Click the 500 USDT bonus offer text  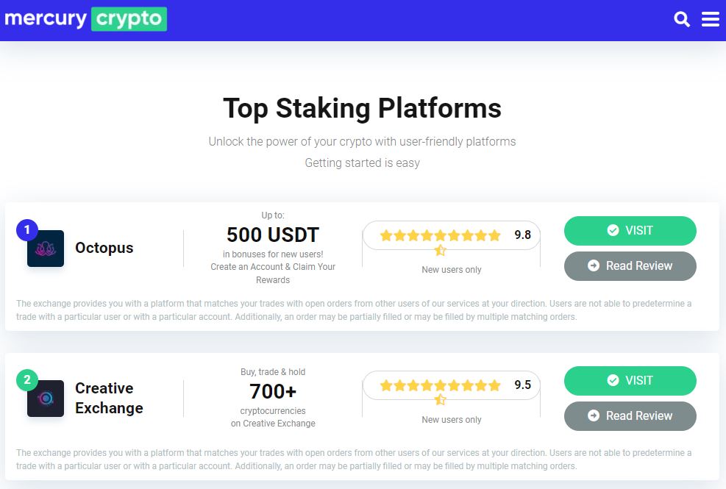(x=273, y=235)
